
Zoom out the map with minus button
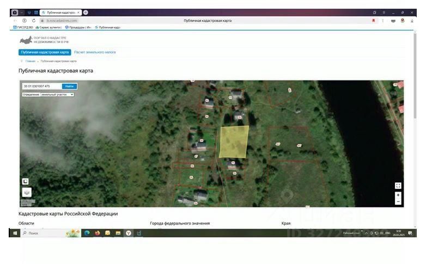398,201
